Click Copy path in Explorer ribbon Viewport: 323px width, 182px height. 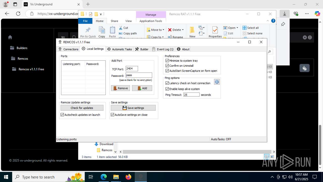click(x=128, y=33)
